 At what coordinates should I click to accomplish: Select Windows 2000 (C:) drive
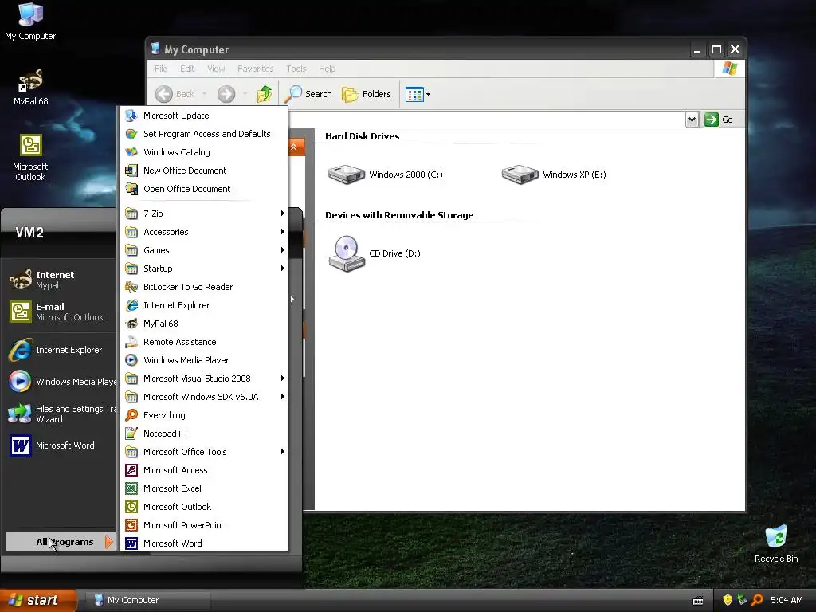pyautogui.click(x=385, y=175)
